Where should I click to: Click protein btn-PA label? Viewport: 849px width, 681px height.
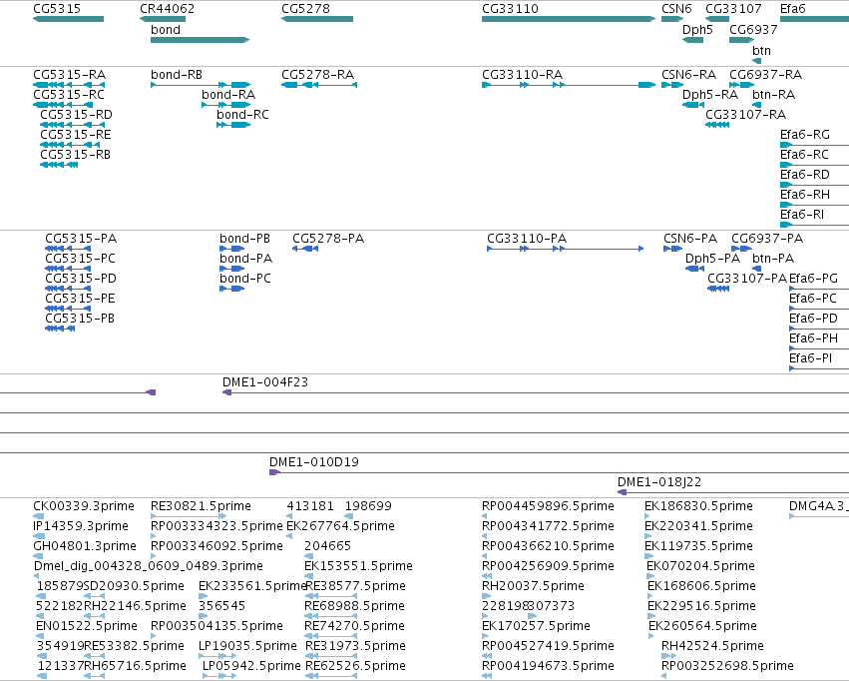click(x=773, y=259)
